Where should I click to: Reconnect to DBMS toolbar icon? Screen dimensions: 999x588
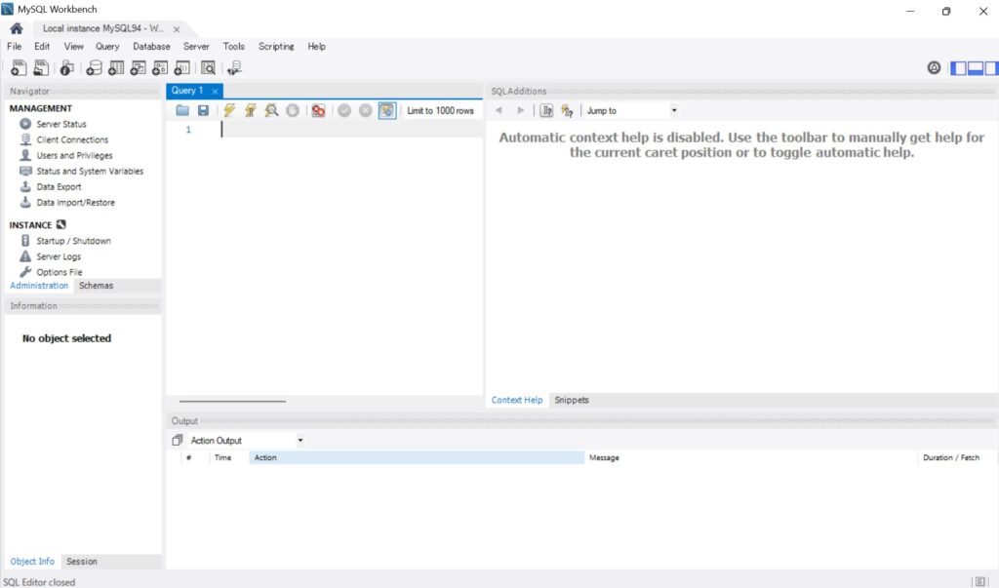click(234, 67)
